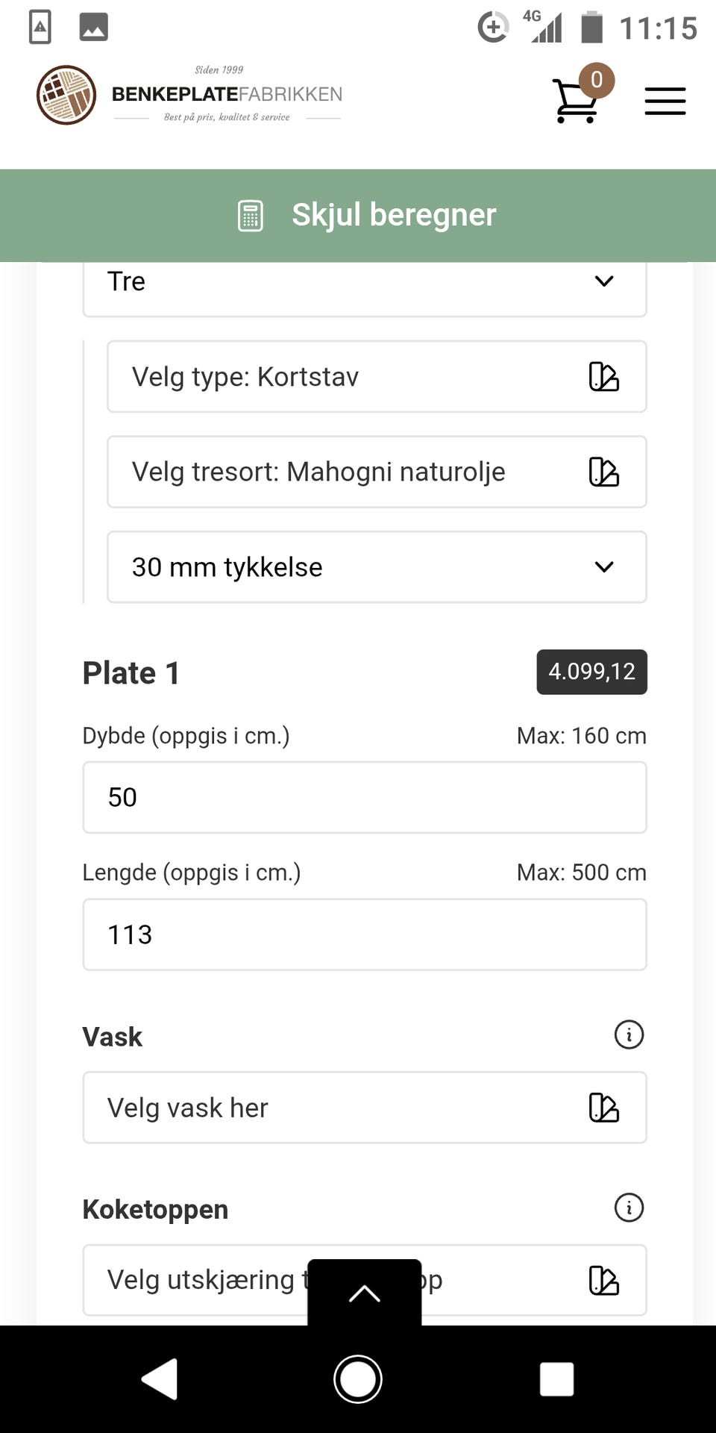The image size is (716, 1433).
Task: Open the shopping cart icon
Action: pos(576,101)
